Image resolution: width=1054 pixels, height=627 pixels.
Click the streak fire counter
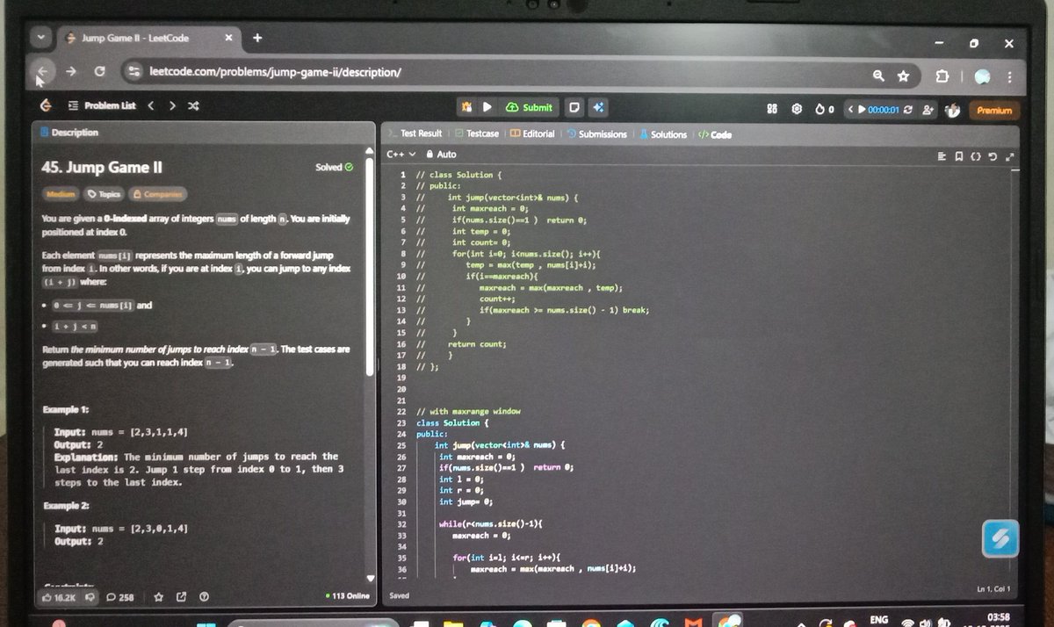point(823,110)
